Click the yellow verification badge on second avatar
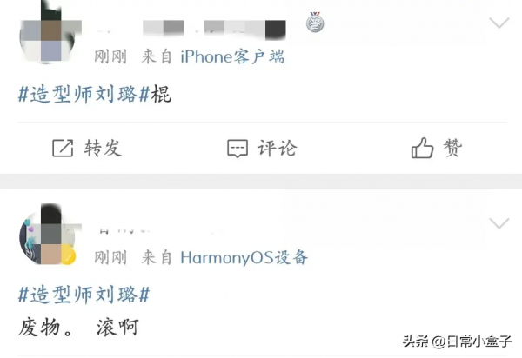The width and height of the screenshot is (522, 358). 68,256
